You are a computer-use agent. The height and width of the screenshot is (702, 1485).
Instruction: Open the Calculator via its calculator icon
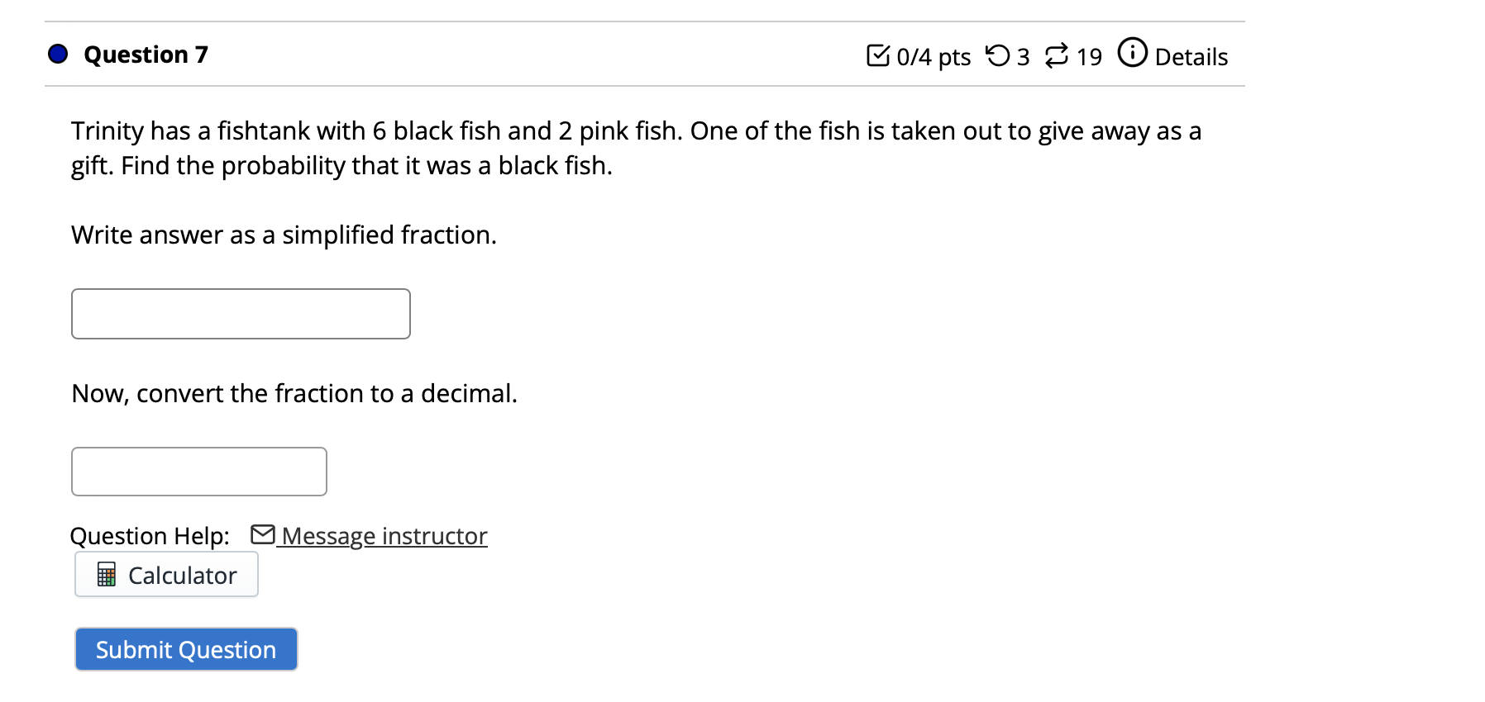coord(106,574)
